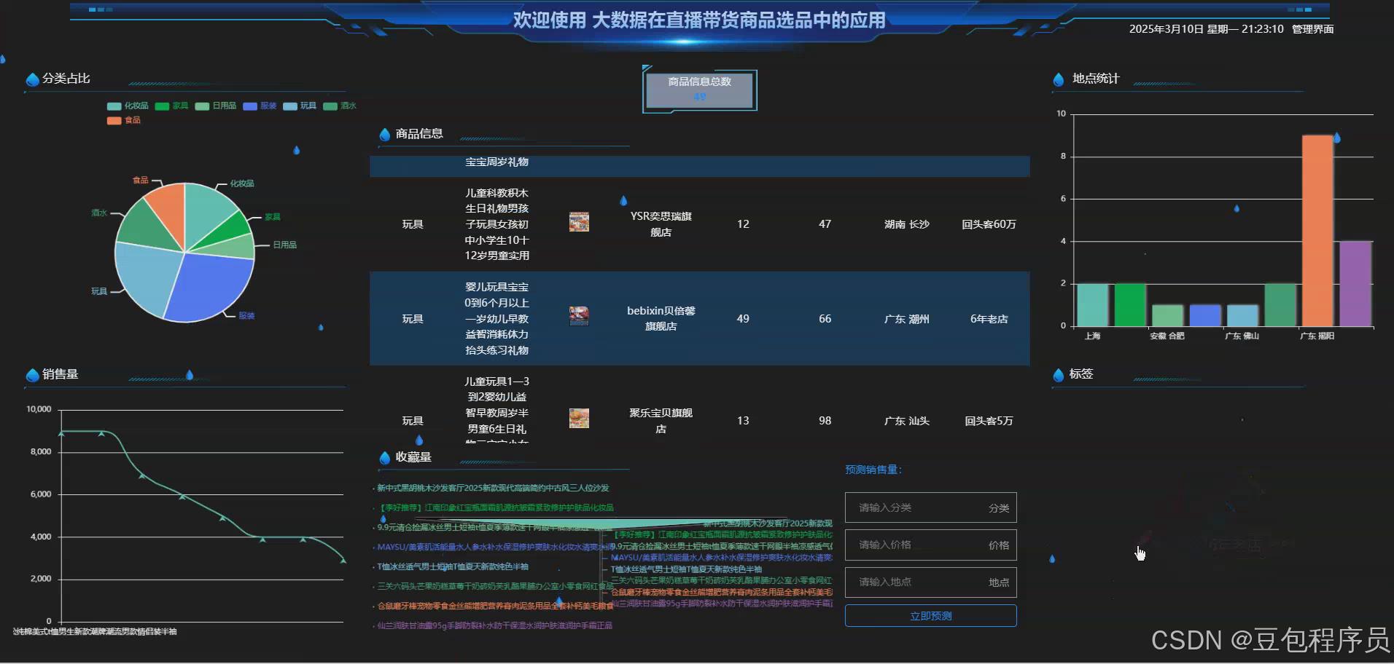Image resolution: width=1394 pixels, height=664 pixels.
Task: Click the drop icon beside the YSR奕思瑞 product row
Action: (624, 200)
